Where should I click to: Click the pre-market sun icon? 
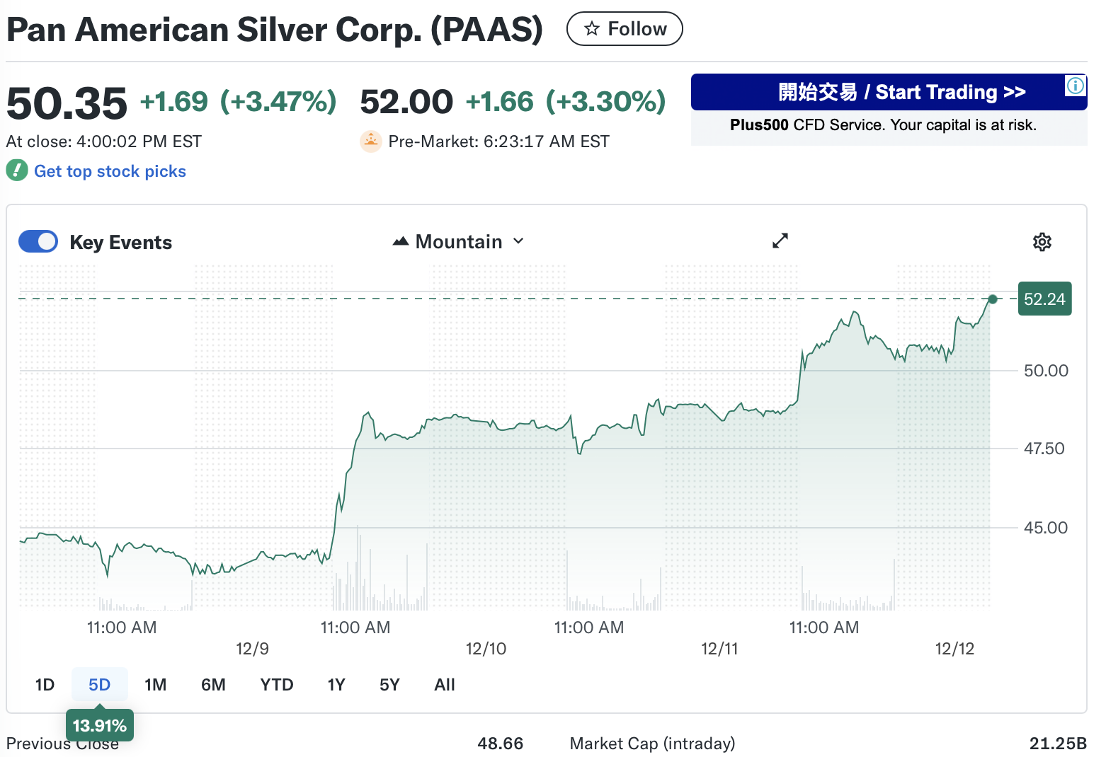(x=371, y=141)
